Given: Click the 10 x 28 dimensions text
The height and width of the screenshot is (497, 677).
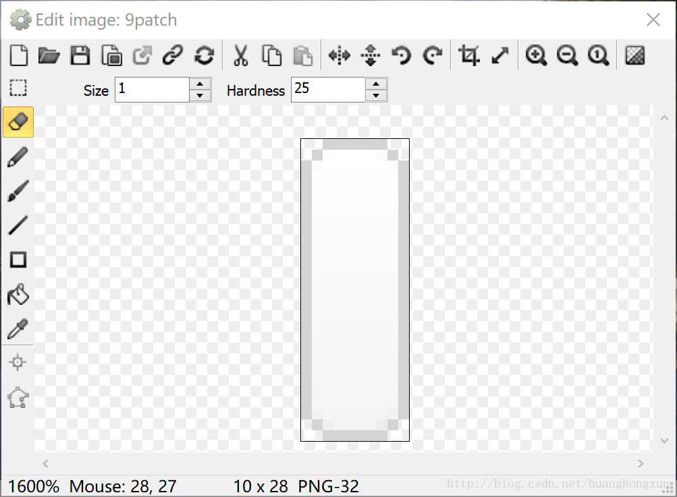Looking at the screenshot, I should pos(261,487).
